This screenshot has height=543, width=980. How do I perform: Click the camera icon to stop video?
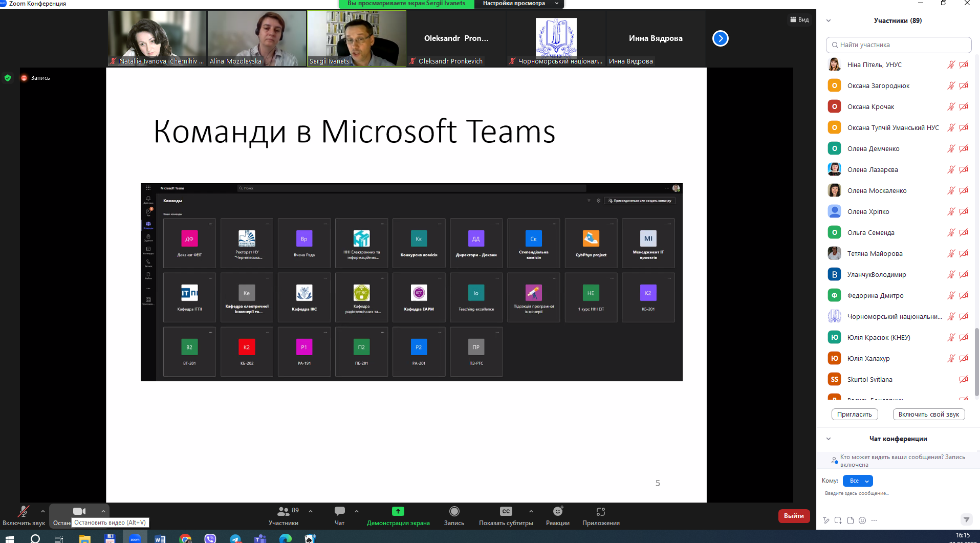pyautogui.click(x=79, y=511)
